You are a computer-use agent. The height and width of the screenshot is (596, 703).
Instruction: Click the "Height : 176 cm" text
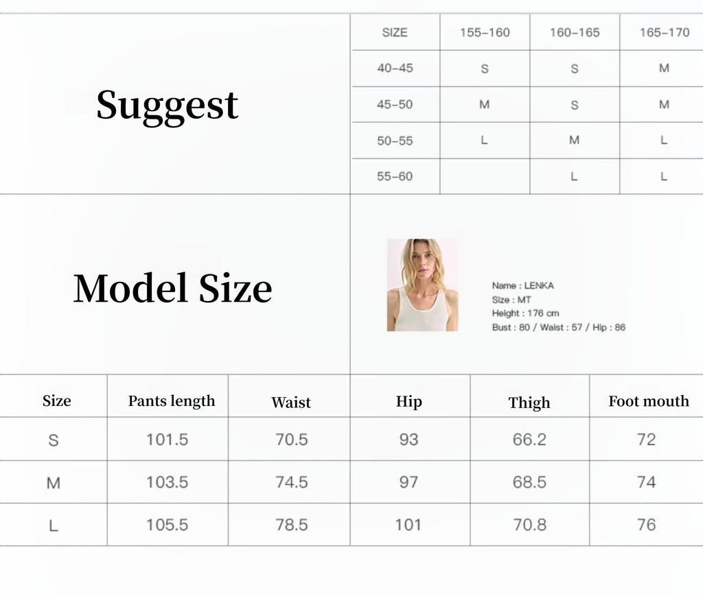(x=525, y=313)
